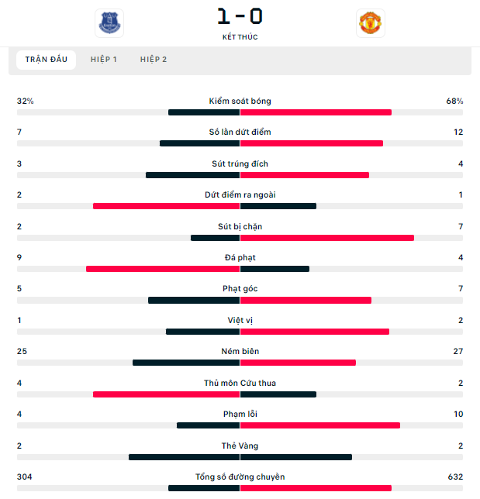Click the Everton club crest icon
Viewport: 480px width, 499px height.
(x=109, y=23)
